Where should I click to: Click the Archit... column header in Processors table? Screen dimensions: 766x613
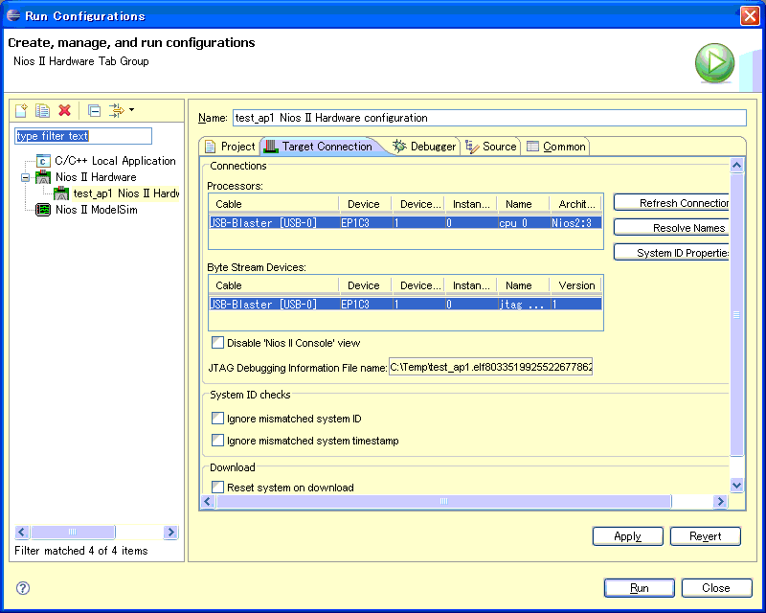point(576,204)
